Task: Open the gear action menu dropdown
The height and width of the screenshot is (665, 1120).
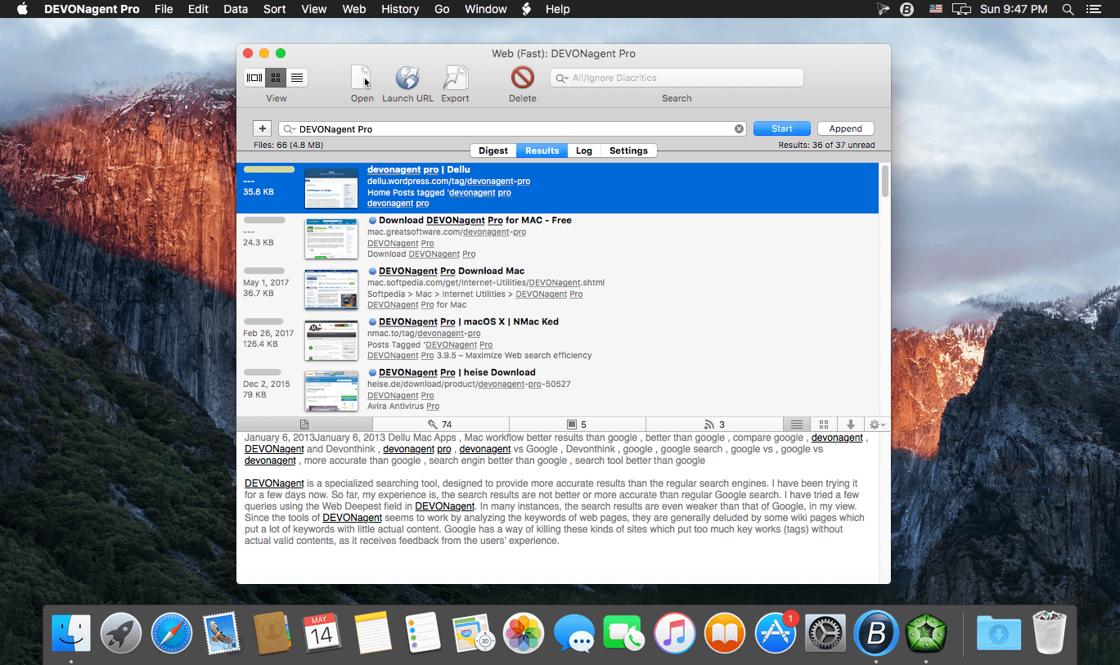Action: pos(877,425)
